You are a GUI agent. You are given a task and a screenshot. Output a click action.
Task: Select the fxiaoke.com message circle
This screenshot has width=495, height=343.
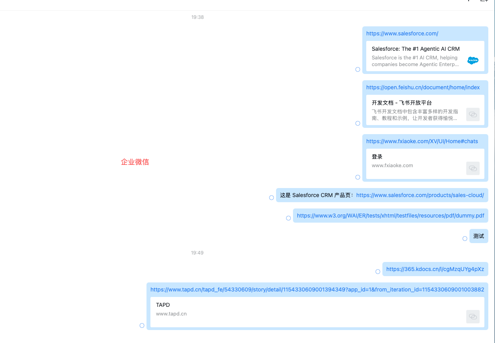[358, 177]
